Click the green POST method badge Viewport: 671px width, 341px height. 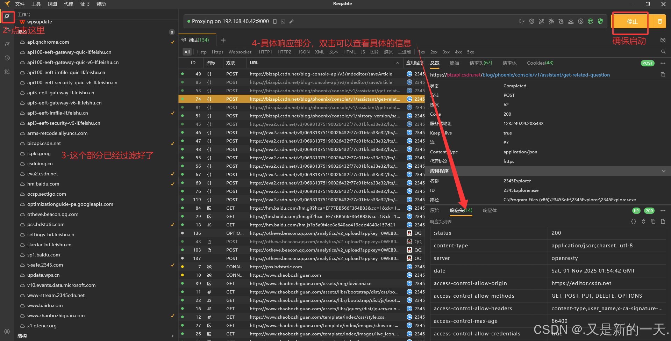(647, 63)
